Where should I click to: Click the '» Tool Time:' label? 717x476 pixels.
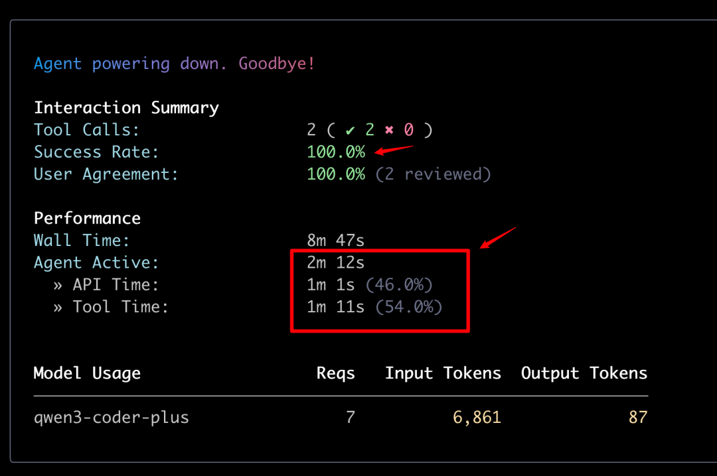[x=111, y=307]
